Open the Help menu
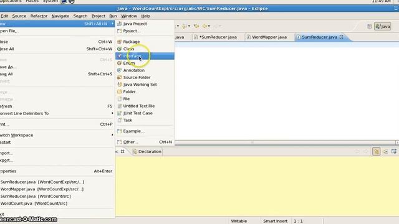The height and width of the screenshot is (224, 399). (145, 16)
